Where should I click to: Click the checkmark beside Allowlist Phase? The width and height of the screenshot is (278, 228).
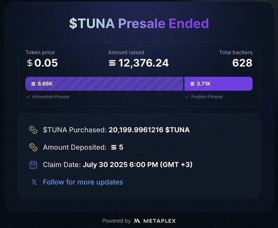coord(28,97)
